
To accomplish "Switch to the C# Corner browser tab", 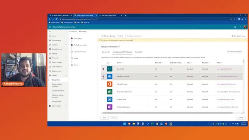I will point(110,16).
